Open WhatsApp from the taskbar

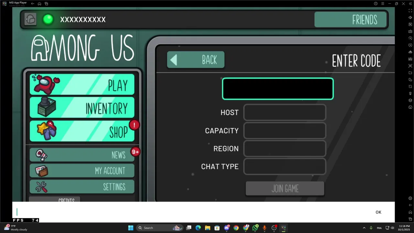pyautogui.click(x=255, y=228)
